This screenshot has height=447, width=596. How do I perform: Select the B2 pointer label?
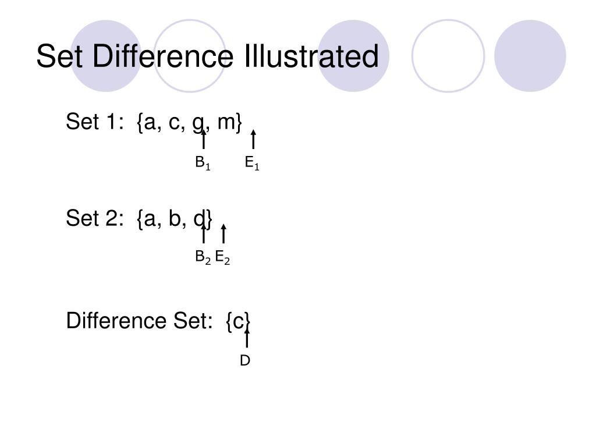coord(203,257)
